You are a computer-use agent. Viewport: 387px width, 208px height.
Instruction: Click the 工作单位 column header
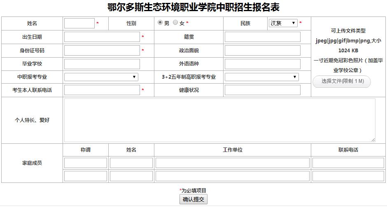(x=233, y=150)
